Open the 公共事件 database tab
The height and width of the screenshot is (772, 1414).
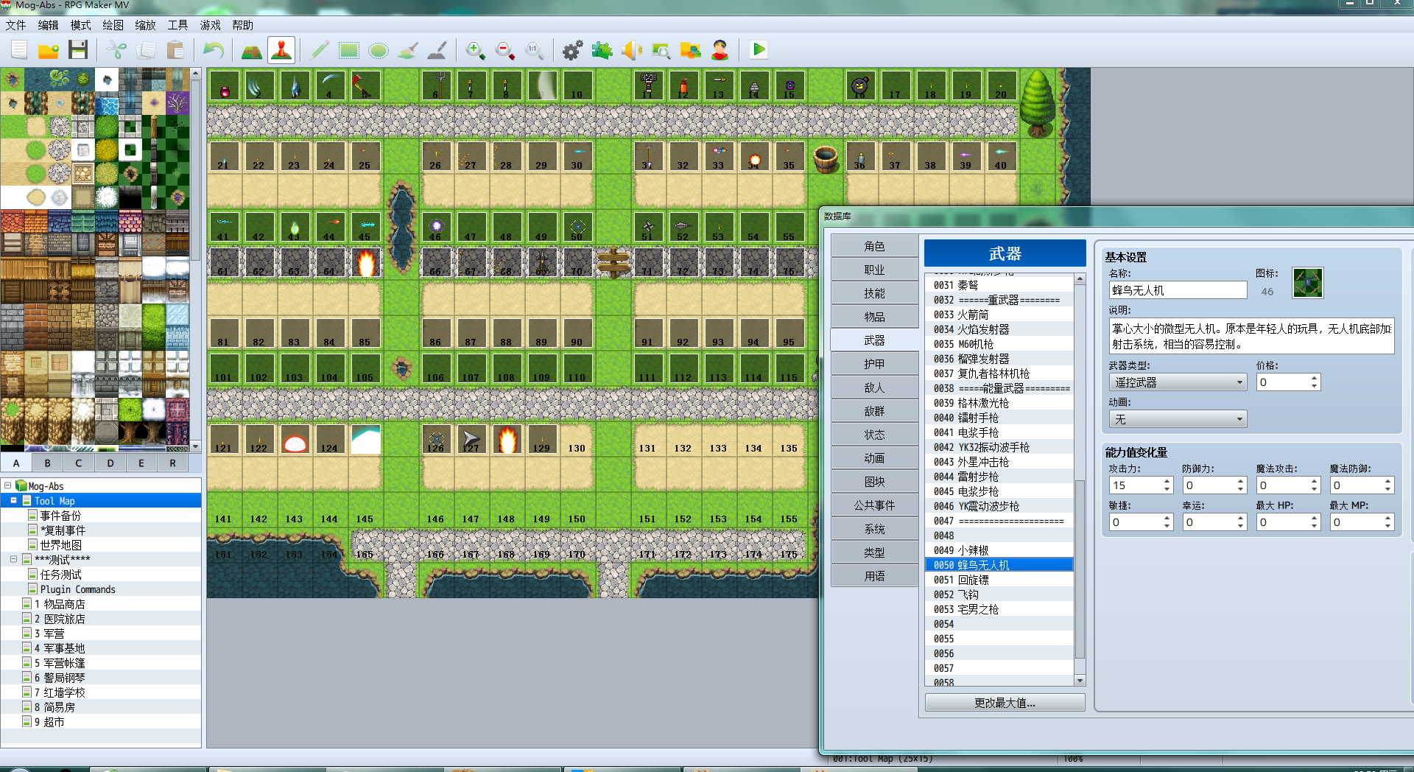click(874, 505)
